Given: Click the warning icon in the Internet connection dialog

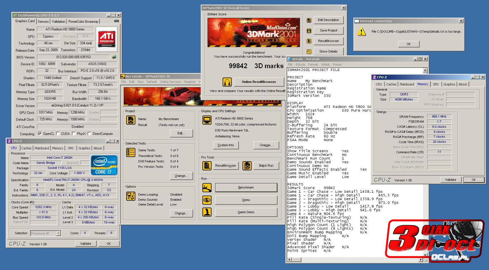Looking at the screenshot, I should click(x=362, y=31).
